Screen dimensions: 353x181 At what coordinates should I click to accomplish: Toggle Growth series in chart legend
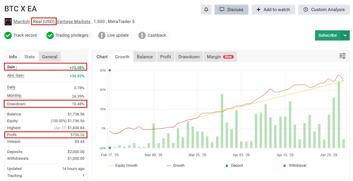[x=175, y=166]
